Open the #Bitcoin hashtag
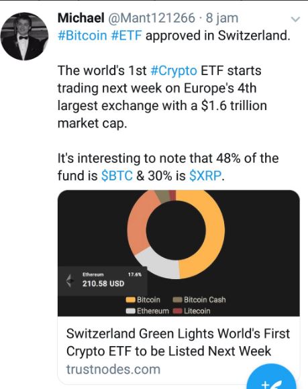Image resolution: width=308 pixels, height=389 pixels. [82, 36]
